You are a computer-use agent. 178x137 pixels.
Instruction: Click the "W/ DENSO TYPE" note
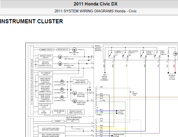coord(135,93)
